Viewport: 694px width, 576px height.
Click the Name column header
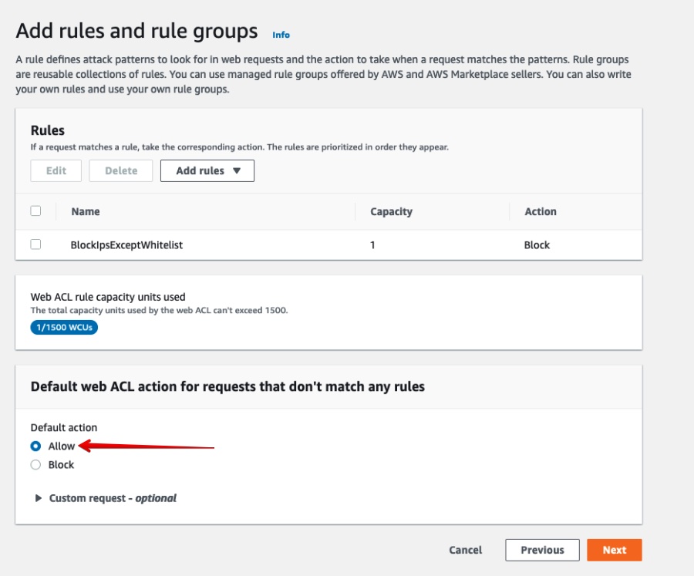tap(86, 211)
